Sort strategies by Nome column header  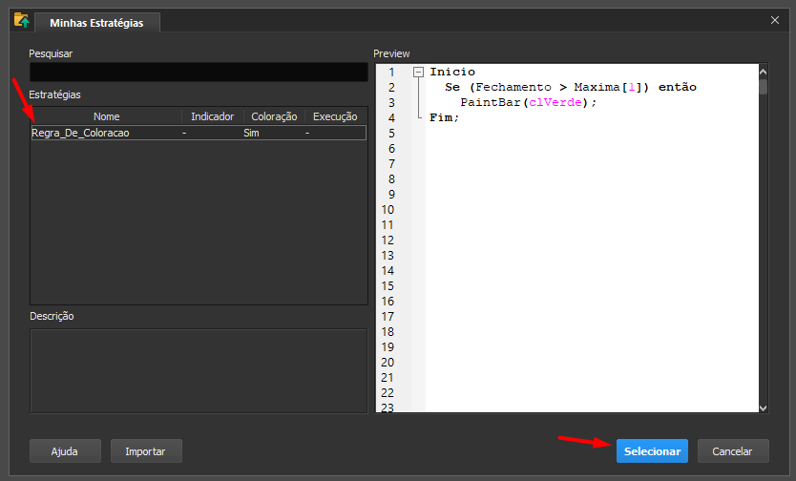[106, 116]
